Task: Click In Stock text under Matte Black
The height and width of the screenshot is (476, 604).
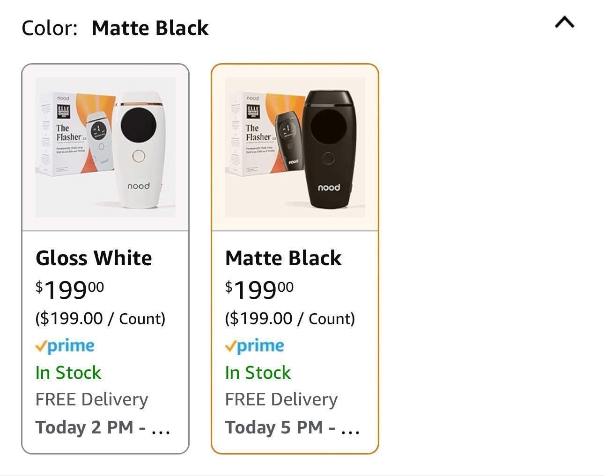Action: pos(258,373)
